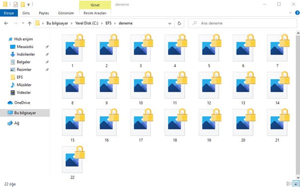This screenshot has width=300, height=187.
Task: Switch to large thumbnails view in status bar
Action: (x=296, y=184)
